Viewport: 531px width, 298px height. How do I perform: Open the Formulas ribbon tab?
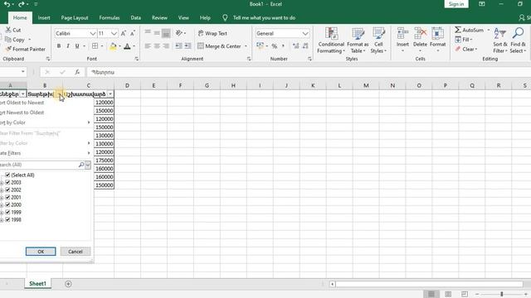(x=110, y=17)
